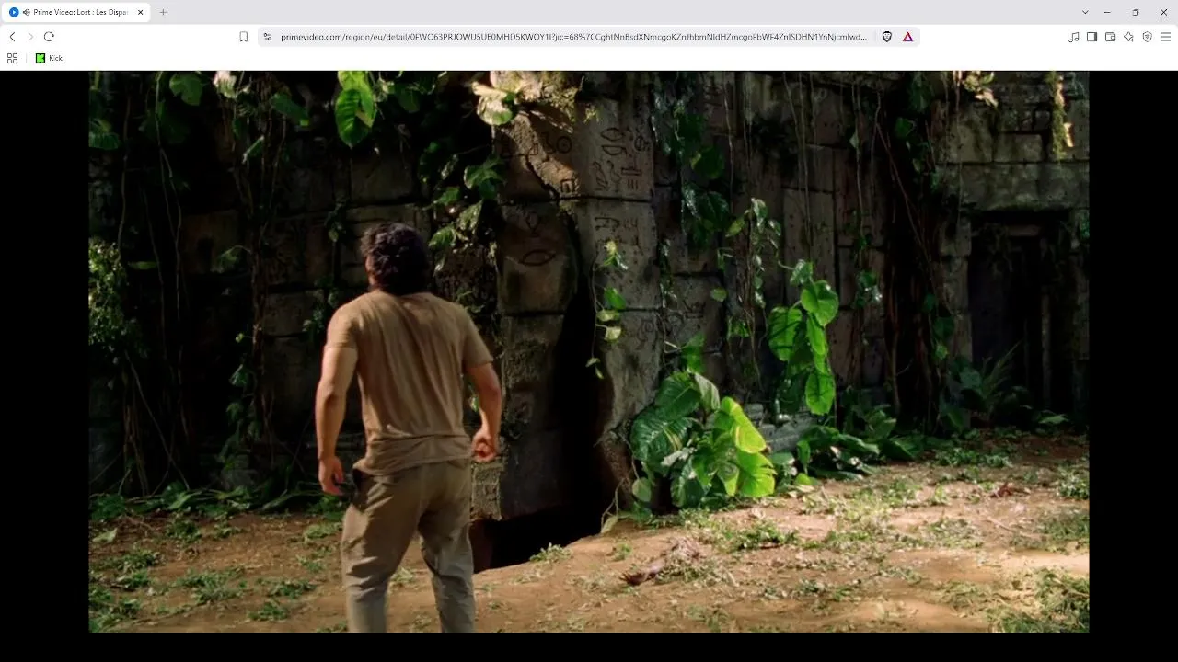Go back to the previous page

(x=12, y=37)
